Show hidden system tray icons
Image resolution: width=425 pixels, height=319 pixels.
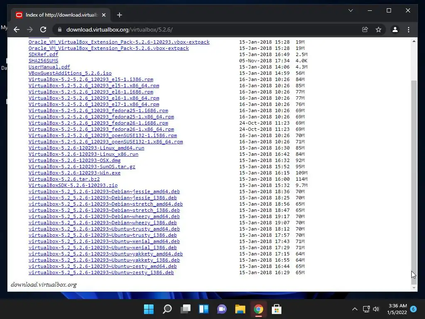click(x=354, y=309)
